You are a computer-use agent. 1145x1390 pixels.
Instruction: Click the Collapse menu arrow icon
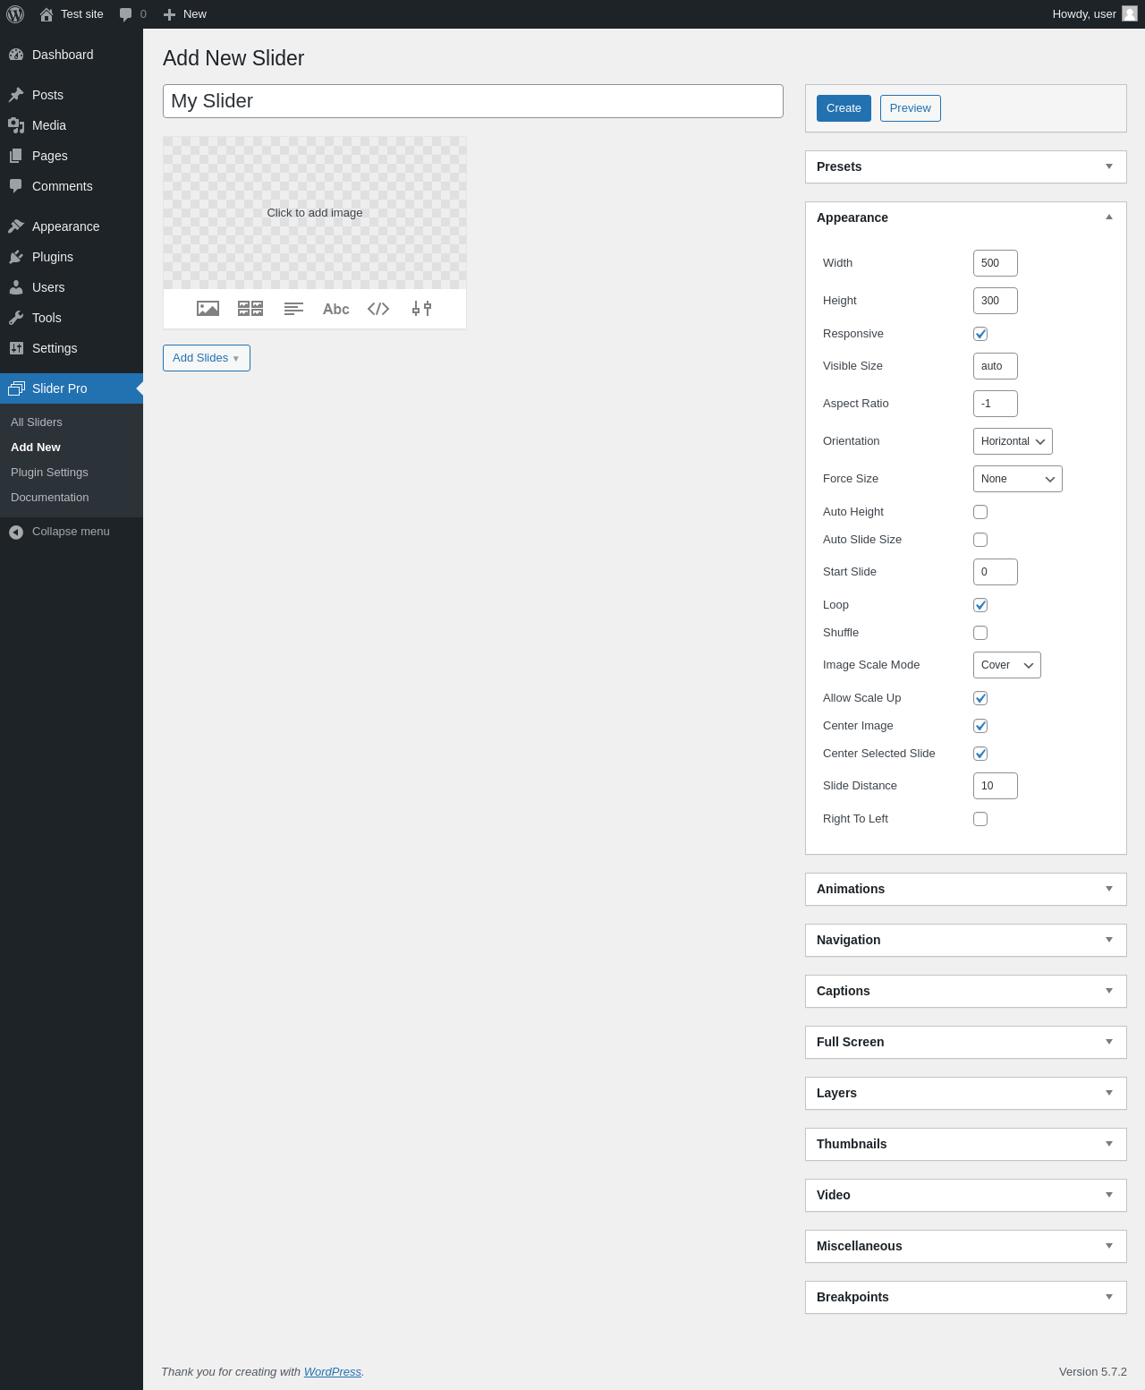point(16,532)
